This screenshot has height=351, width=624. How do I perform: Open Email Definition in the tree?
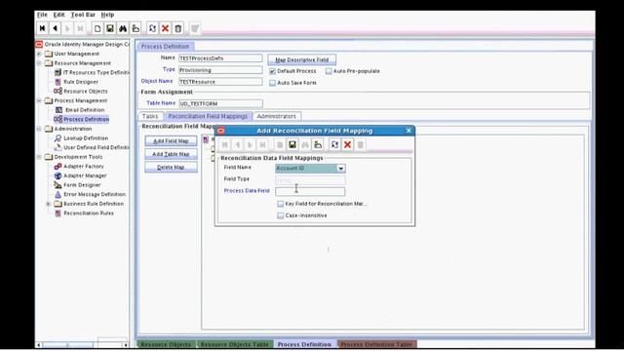[x=85, y=110]
